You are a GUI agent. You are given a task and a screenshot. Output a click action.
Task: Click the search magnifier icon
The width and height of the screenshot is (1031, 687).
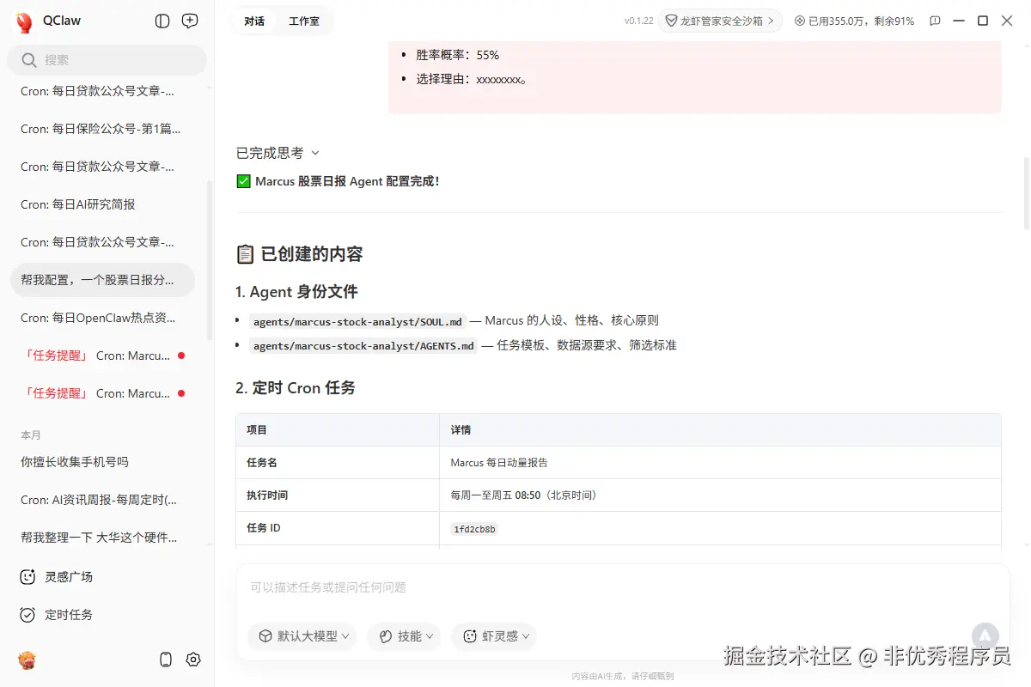pyautogui.click(x=29, y=60)
